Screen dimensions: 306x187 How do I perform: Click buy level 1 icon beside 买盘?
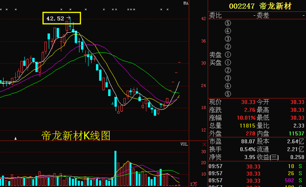228,63
